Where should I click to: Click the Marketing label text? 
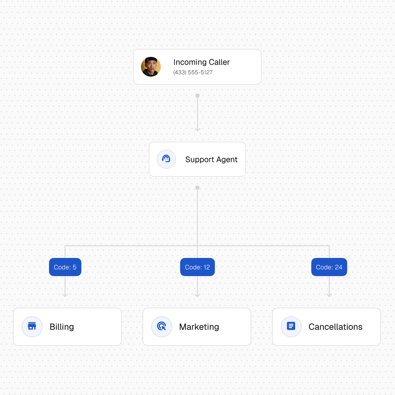click(199, 327)
